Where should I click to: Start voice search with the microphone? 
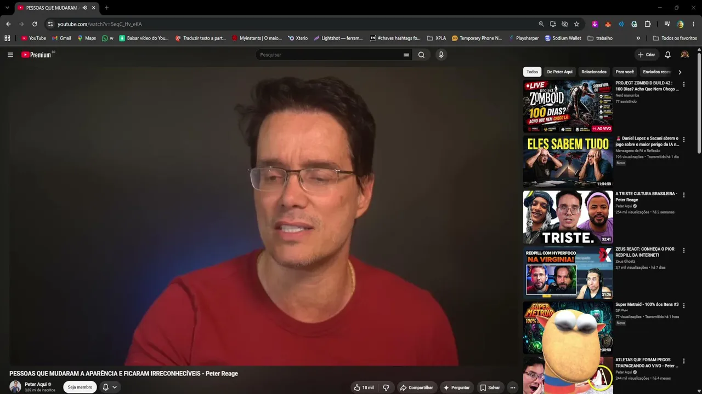tap(441, 55)
